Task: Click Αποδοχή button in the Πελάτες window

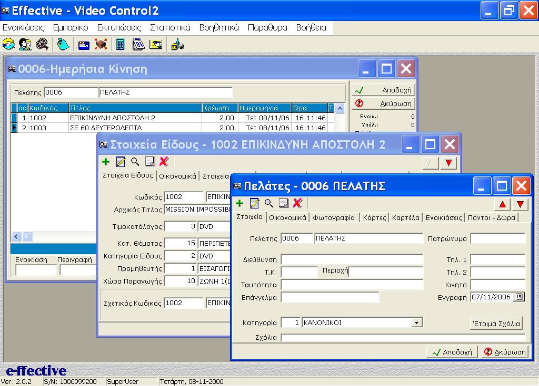Action: (x=452, y=352)
